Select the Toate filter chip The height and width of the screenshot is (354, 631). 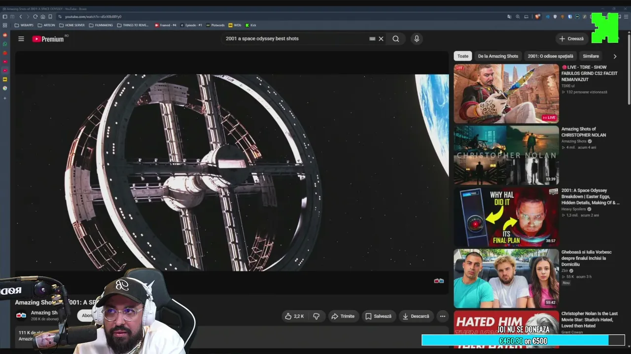tap(463, 56)
